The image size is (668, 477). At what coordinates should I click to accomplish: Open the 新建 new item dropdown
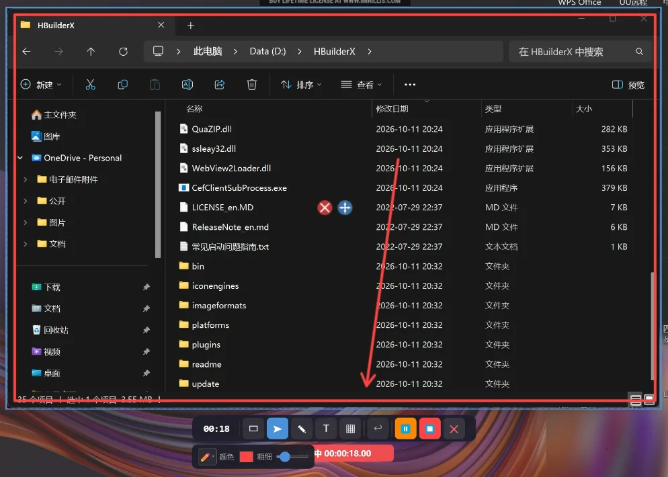tap(41, 85)
